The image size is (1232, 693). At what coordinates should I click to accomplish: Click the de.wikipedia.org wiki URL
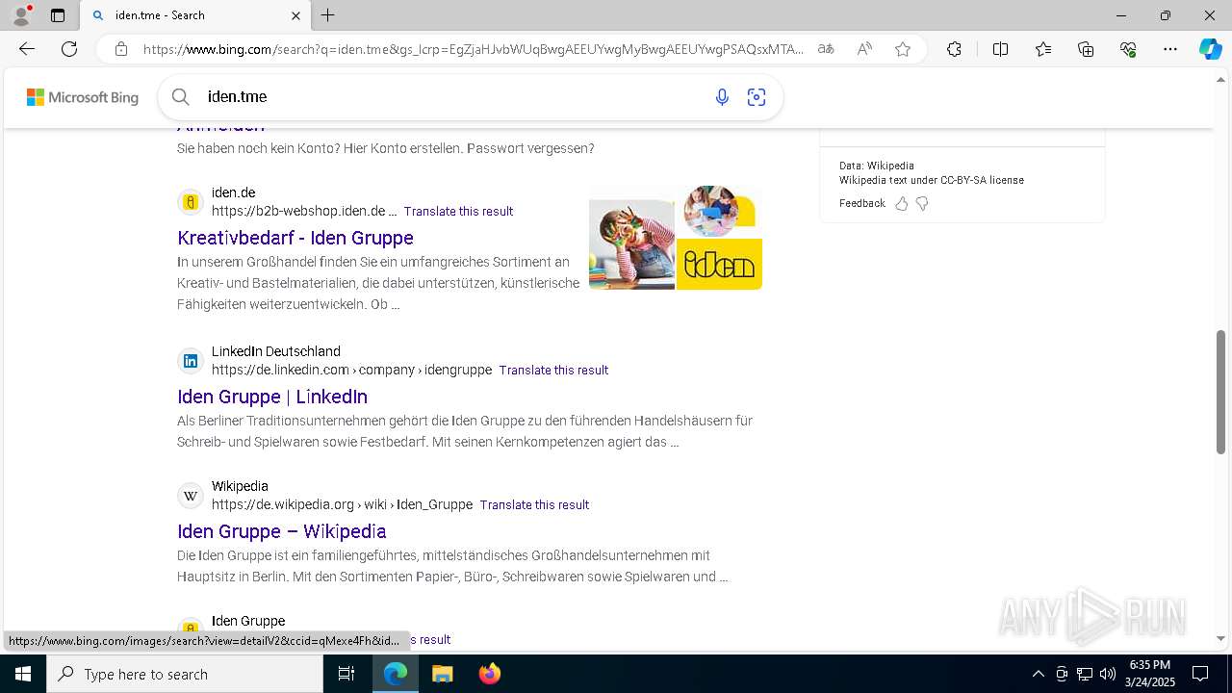(342, 504)
